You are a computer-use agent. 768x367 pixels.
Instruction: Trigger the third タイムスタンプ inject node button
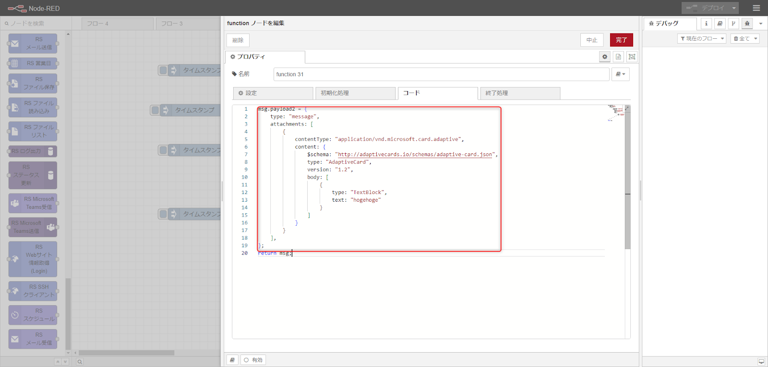[x=163, y=150]
